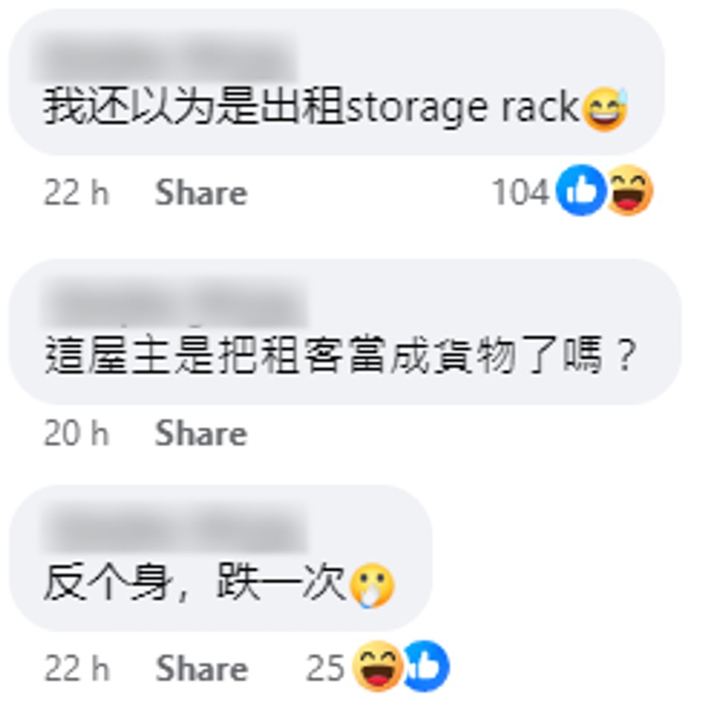This screenshot has width=702, height=724.
Task: Share the storage rack comment
Action: pyautogui.click(x=201, y=193)
